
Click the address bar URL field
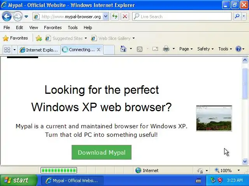coord(68,16)
